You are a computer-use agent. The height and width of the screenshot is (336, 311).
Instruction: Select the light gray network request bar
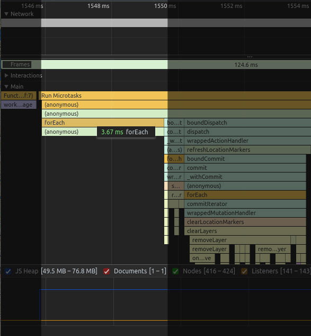click(104, 23)
